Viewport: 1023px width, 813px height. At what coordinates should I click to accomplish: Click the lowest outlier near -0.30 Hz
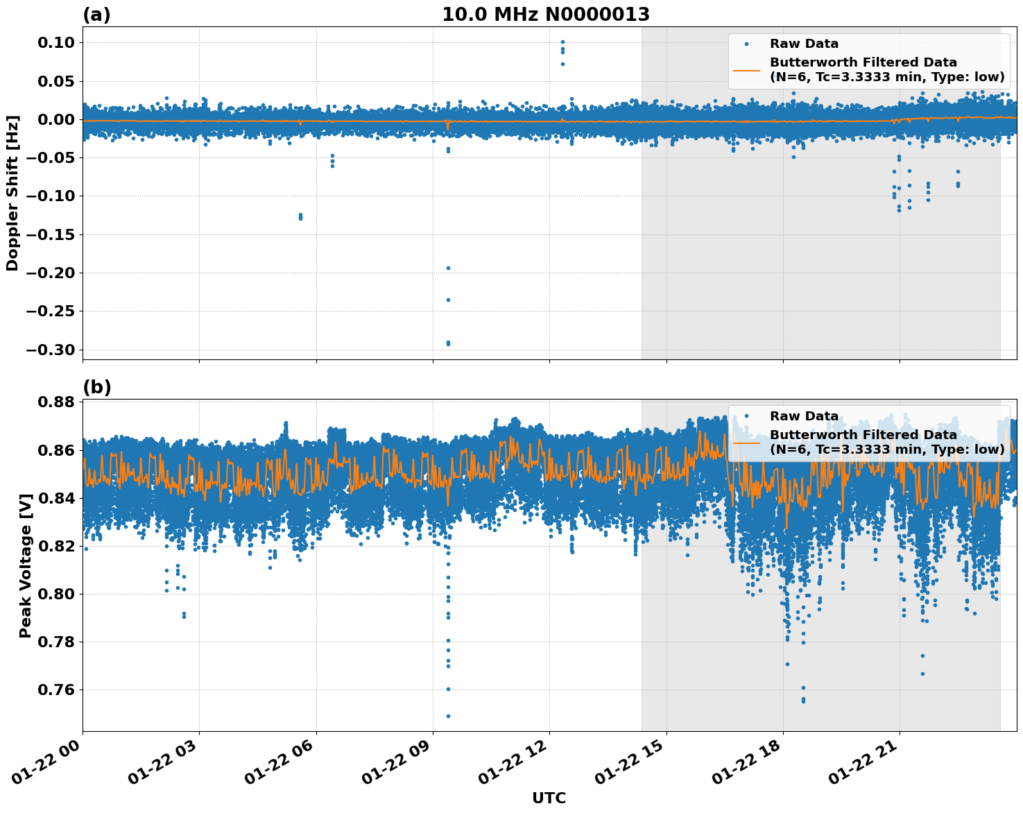click(447, 343)
